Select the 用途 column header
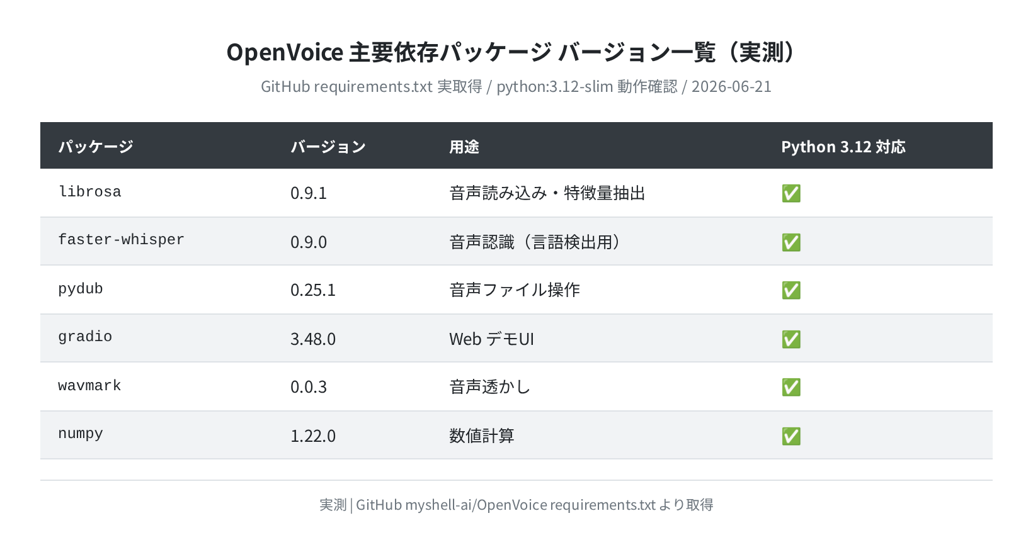Image resolution: width=1033 pixels, height=540 pixels. point(464,147)
